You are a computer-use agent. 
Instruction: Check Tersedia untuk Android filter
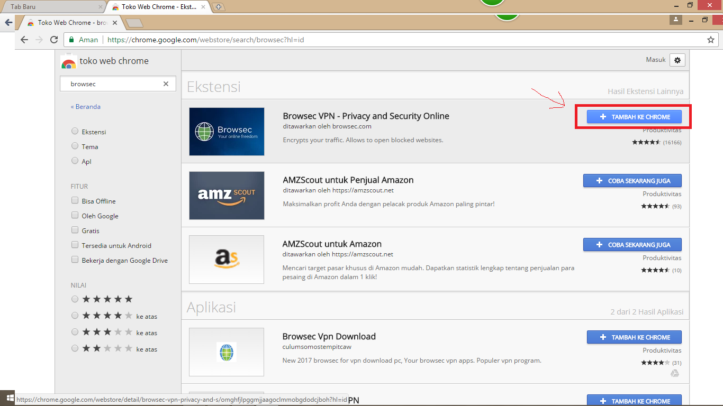(x=75, y=245)
